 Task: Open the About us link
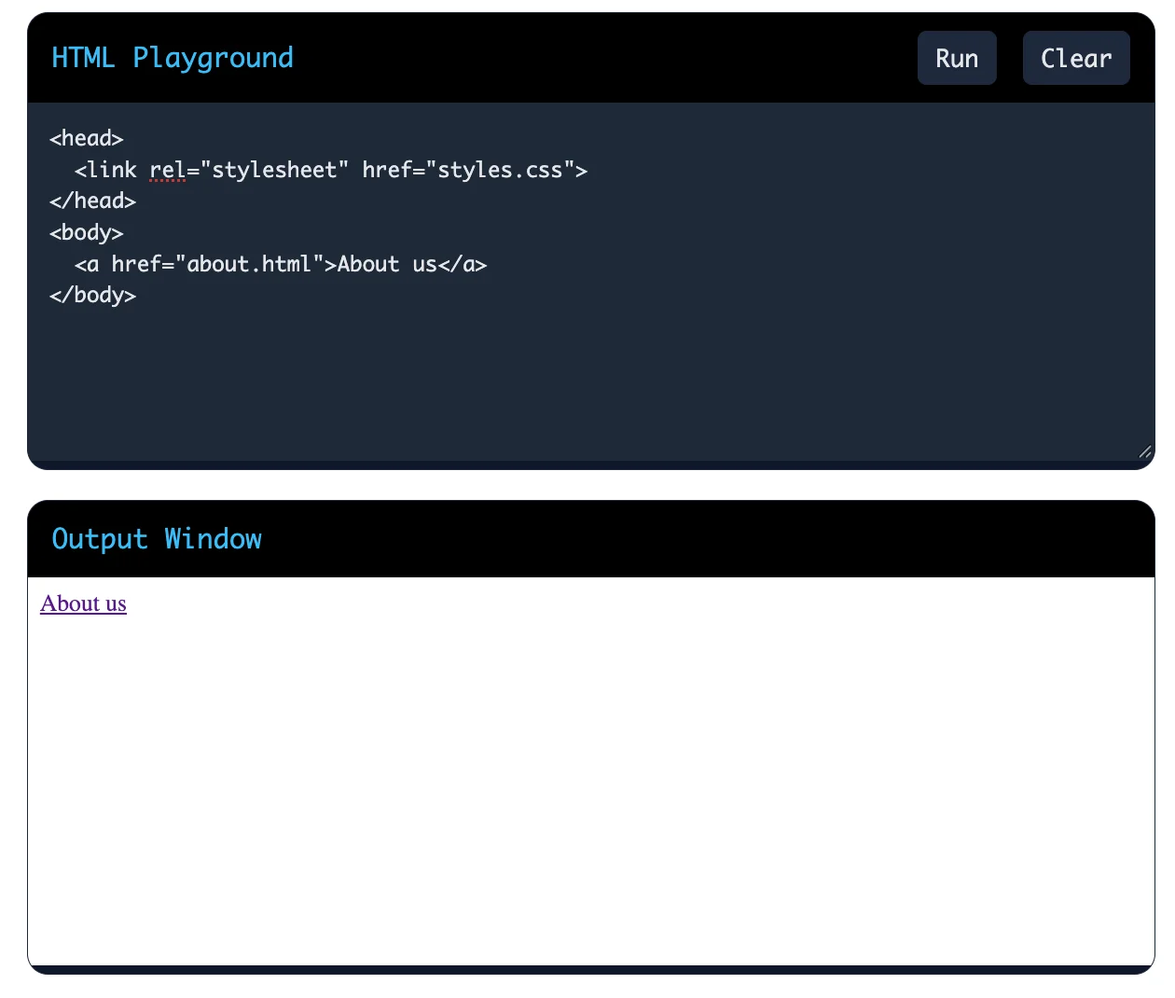tap(83, 603)
